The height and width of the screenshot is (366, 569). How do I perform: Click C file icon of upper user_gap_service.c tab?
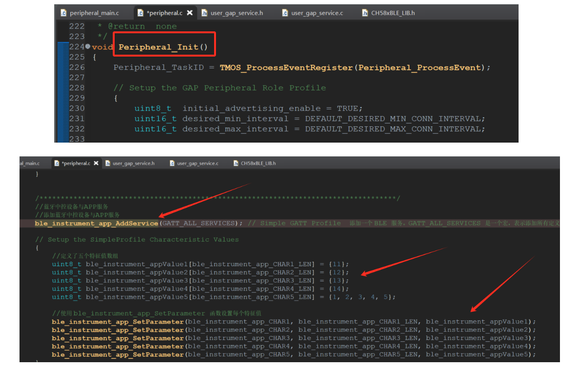coord(285,13)
